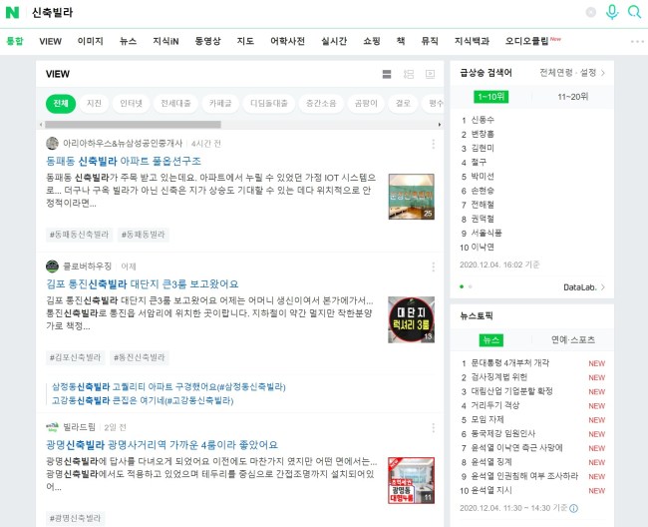
Task: Select first page dot in 급상승 검색어
Action: (462, 286)
